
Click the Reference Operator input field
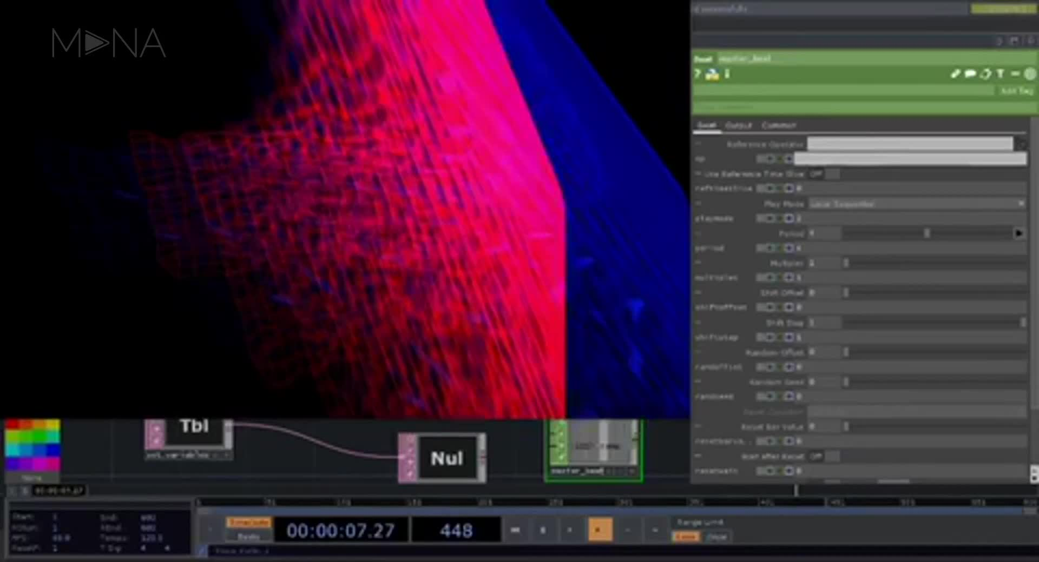[910, 144]
